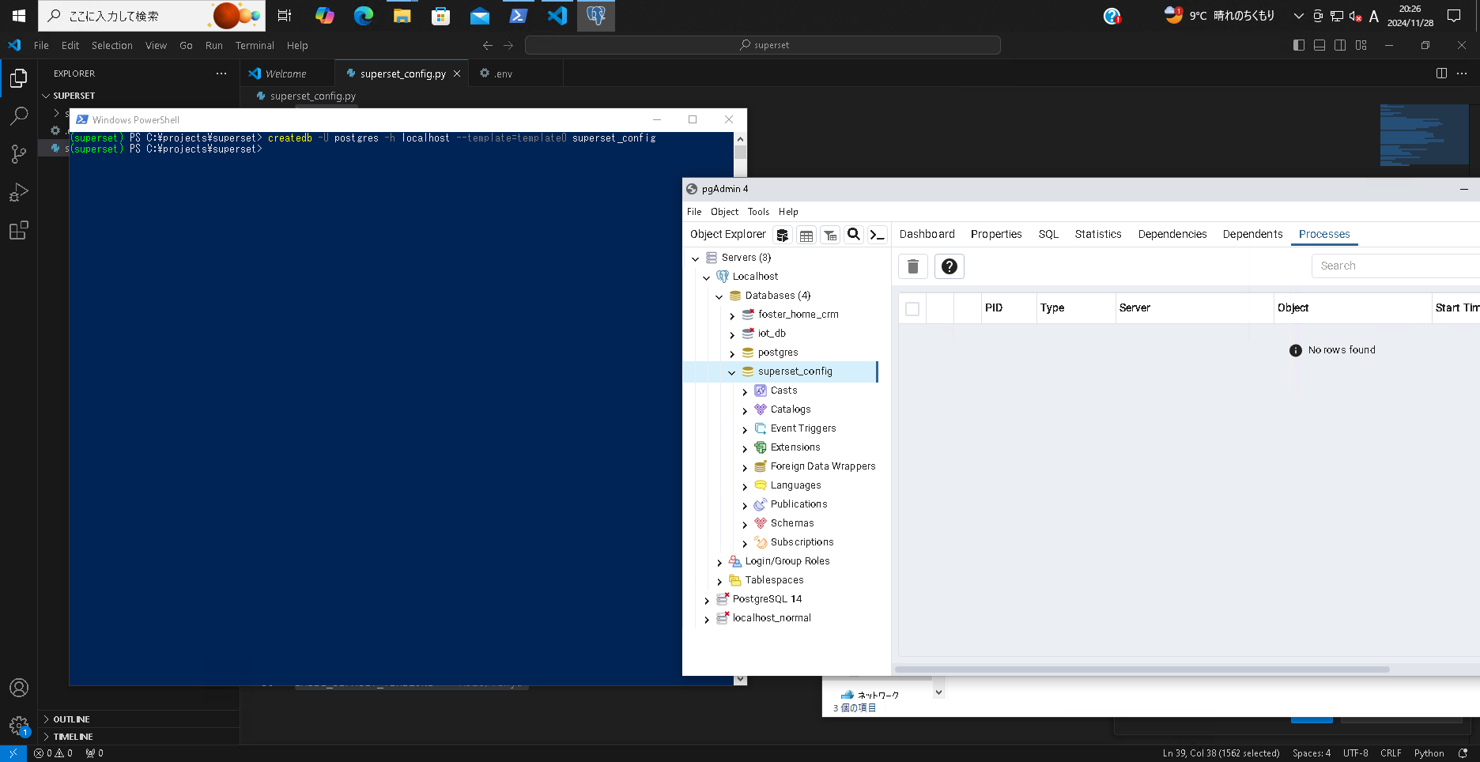Tick the select-all checkbox in Processes table

click(x=912, y=308)
